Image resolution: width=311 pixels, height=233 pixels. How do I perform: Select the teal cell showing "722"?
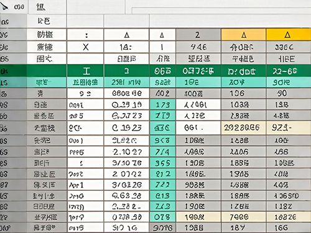click(162, 185)
